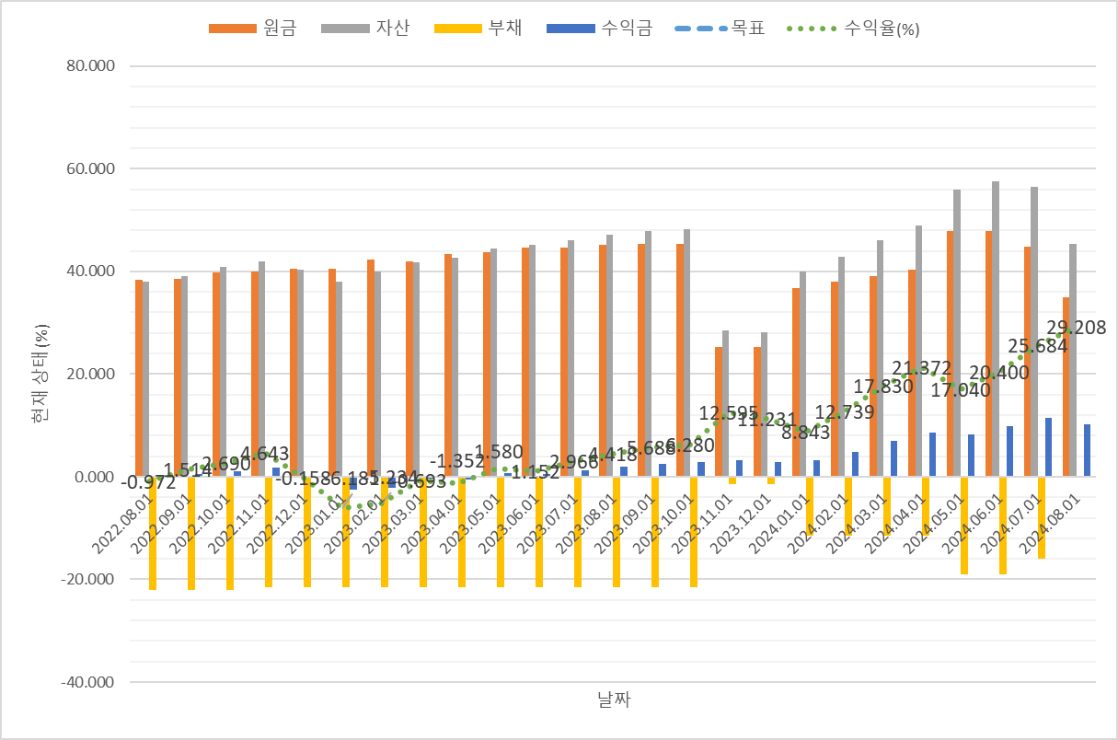Select the 2.690 data label
Image resolution: width=1118 pixels, height=740 pixels.
(226, 464)
